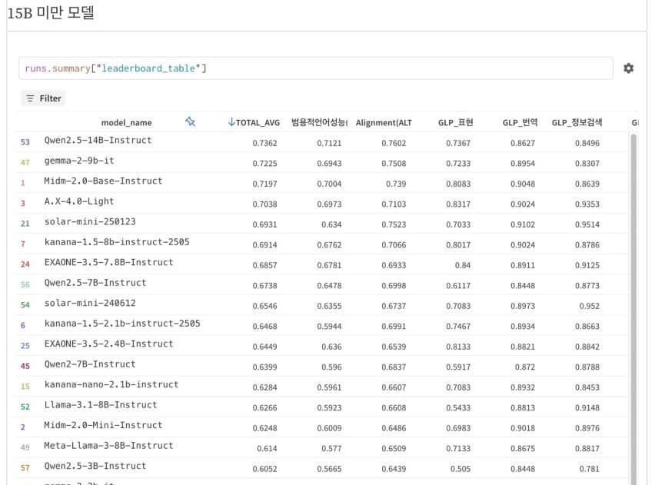Screen dimensions: 655x485
Task: Click row index 45
Action: pyautogui.click(x=25, y=366)
